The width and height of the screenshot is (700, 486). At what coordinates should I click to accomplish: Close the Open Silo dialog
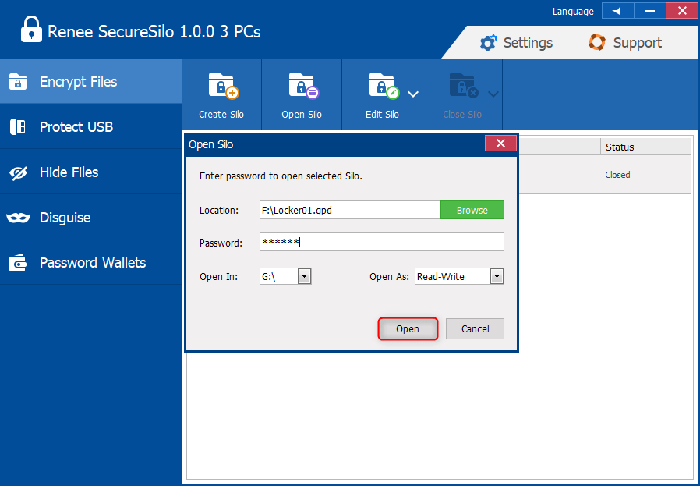coord(500,144)
